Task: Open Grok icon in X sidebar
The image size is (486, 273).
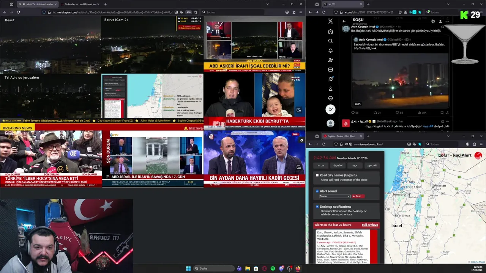Action: pyautogui.click(x=330, y=79)
